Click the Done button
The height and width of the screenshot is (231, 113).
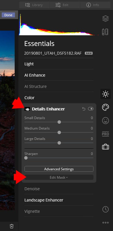pos(8,15)
